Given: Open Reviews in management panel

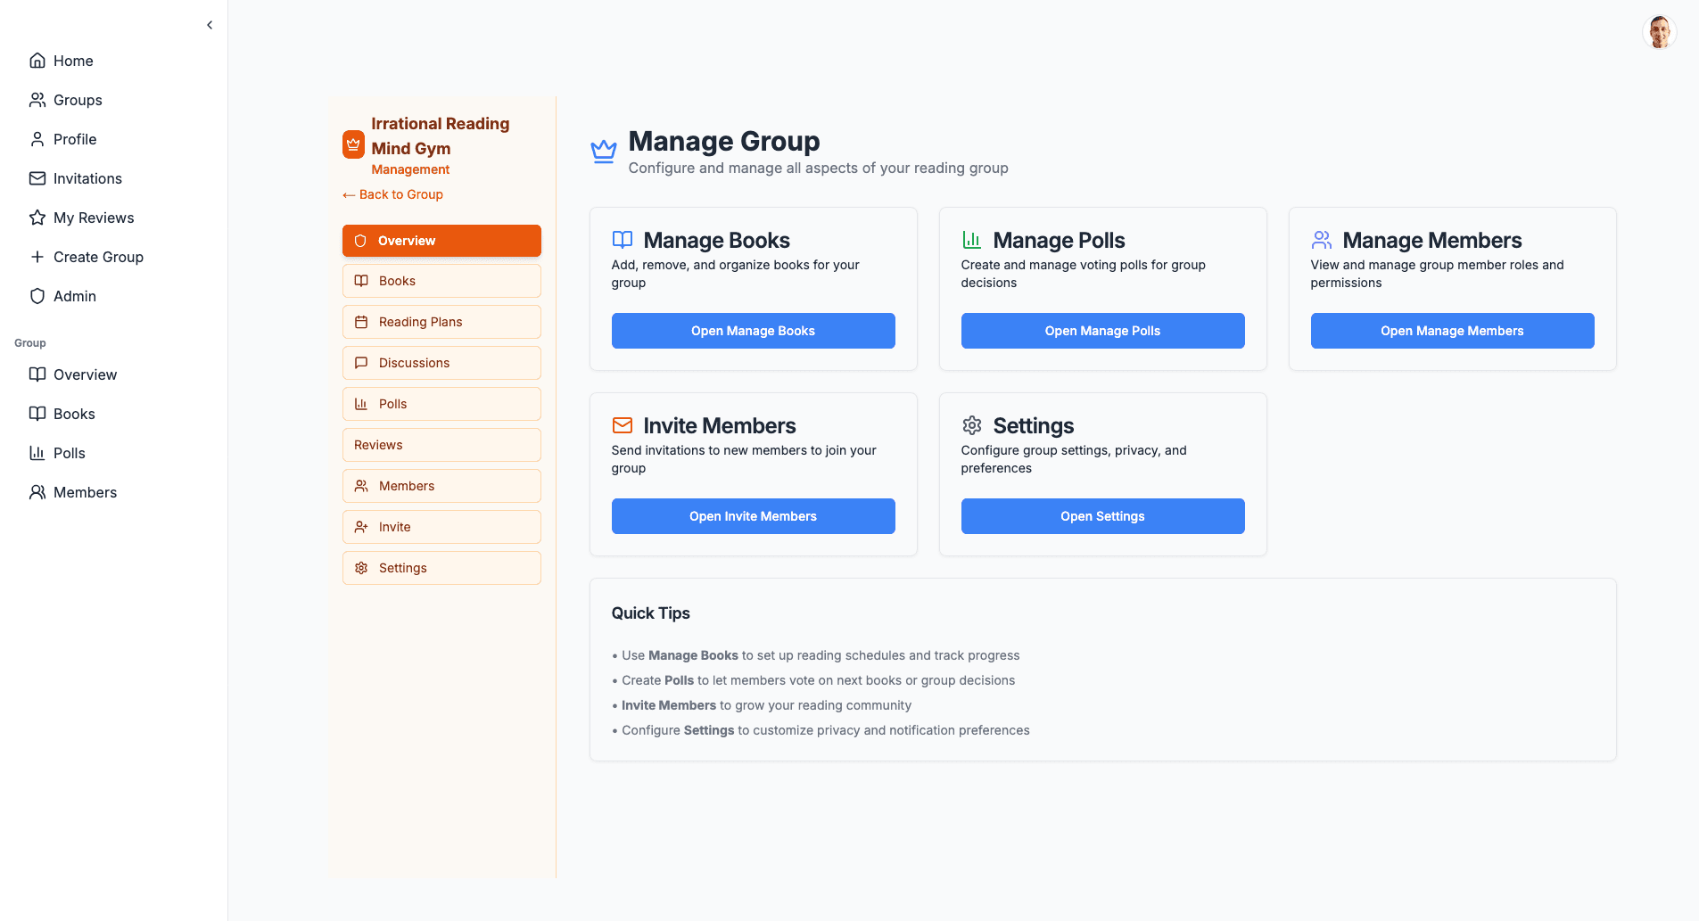Looking at the screenshot, I should tap(441, 445).
